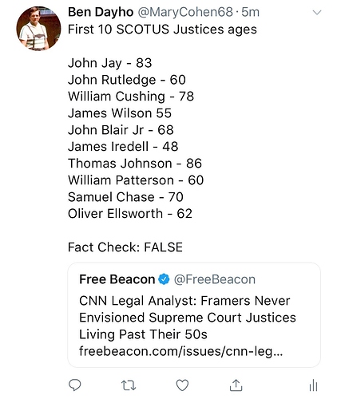Click the 'Thomas Johnson - 86' line
Viewport: 337px width, 399px height.
[135, 164]
